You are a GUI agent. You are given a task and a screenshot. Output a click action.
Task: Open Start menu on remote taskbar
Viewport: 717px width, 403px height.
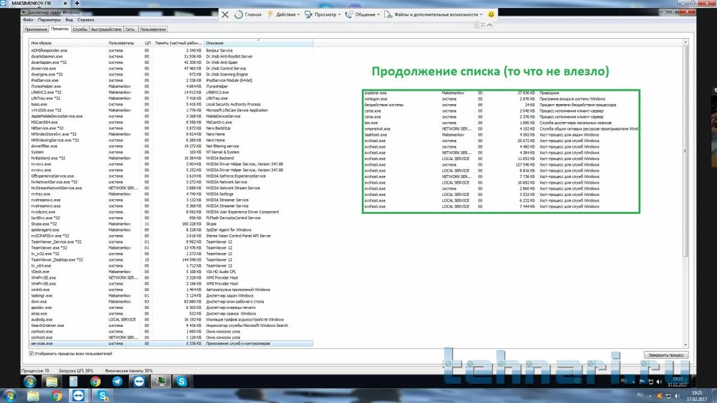point(29,382)
